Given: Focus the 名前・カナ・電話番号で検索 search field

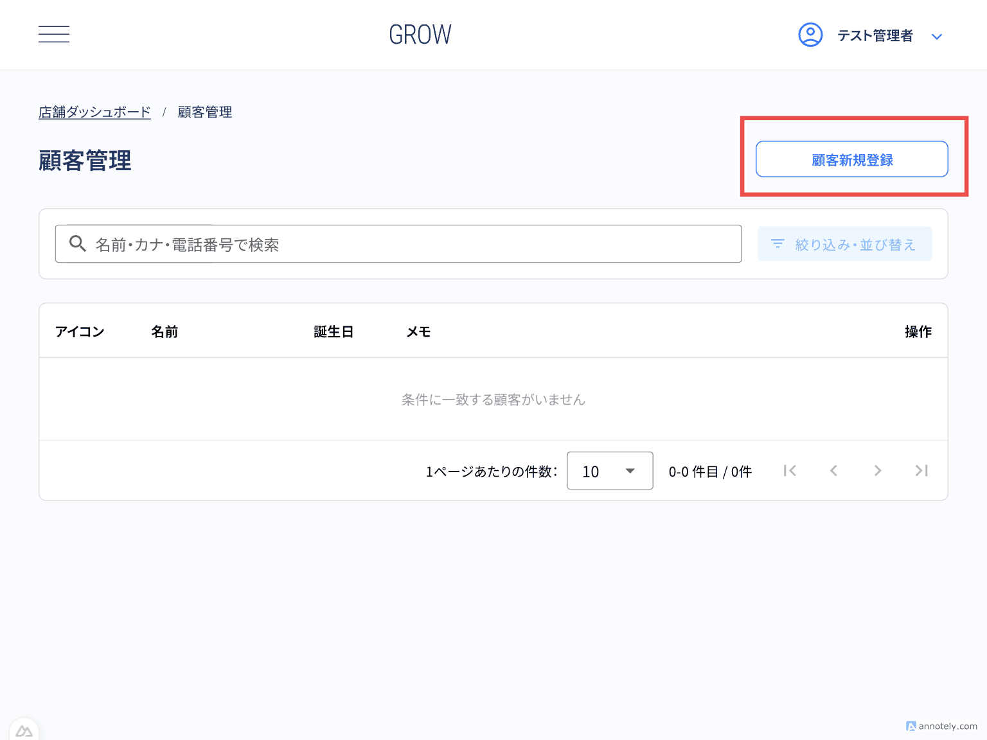Looking at the screenshot, I should [411, 244].
